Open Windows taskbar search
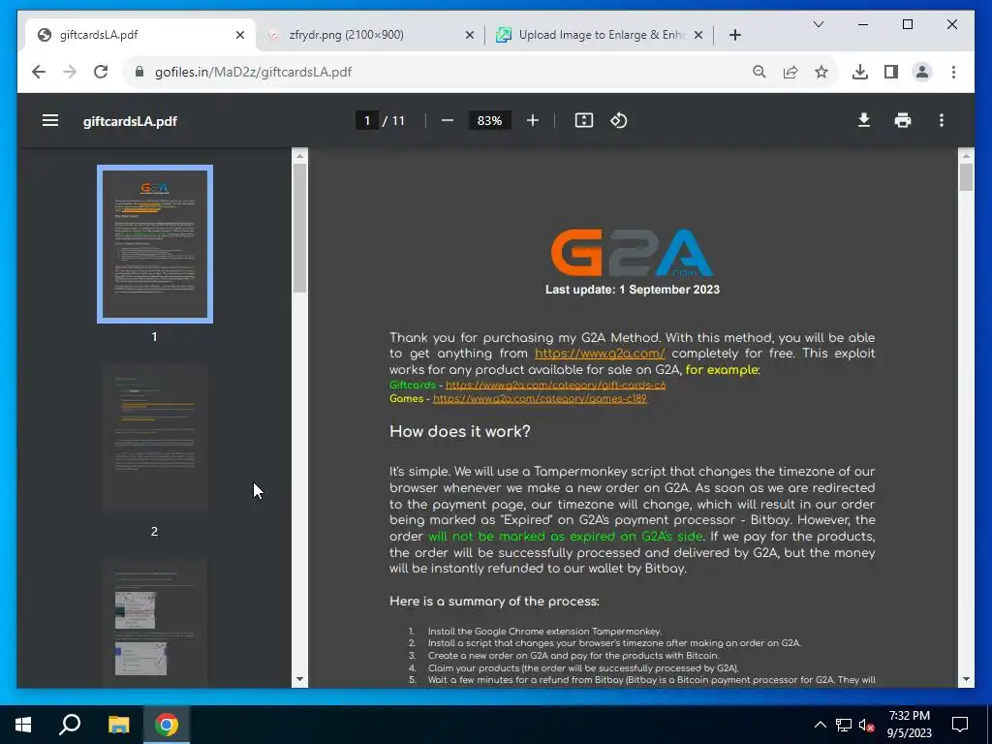The width and height of the screenshot is (992, 744). click(70, 725)
